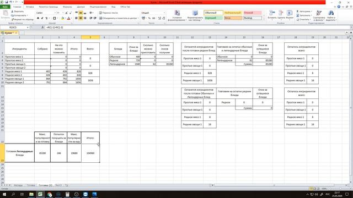Screen dimensions: 353x198
Task: Save the workbook from quick access toolbar
Action: (6, 2)
